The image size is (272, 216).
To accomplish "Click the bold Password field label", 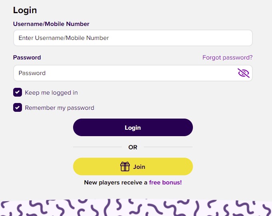I will pyautogui.click(x=27, y=57).
